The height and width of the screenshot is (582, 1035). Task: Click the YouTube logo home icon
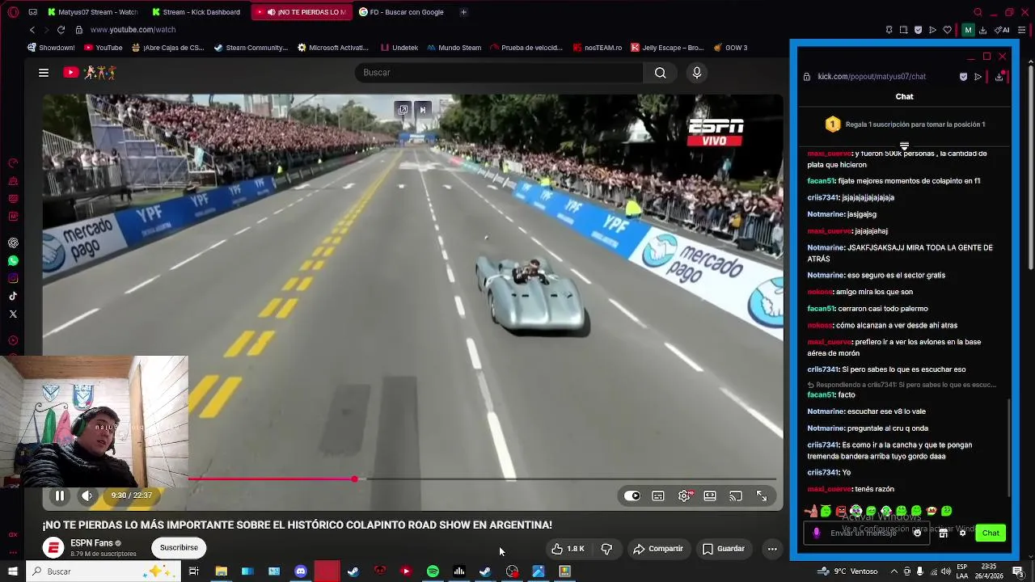click(71, 73)
